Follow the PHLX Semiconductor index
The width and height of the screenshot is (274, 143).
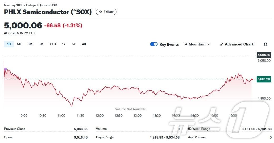[106, 12]
